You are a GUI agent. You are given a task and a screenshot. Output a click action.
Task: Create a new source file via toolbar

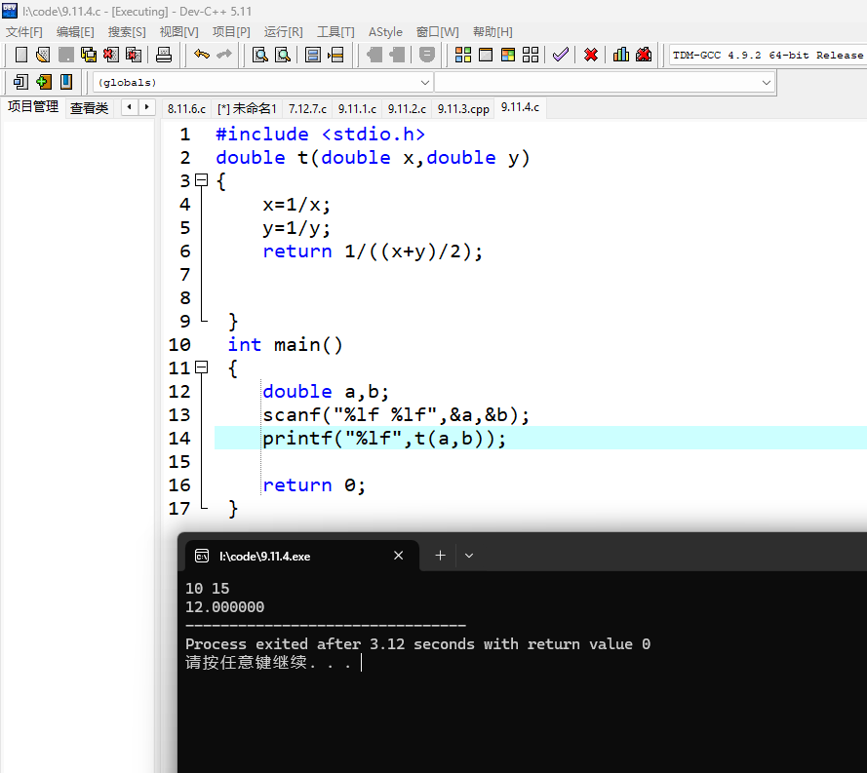click(x=21, y=55)
